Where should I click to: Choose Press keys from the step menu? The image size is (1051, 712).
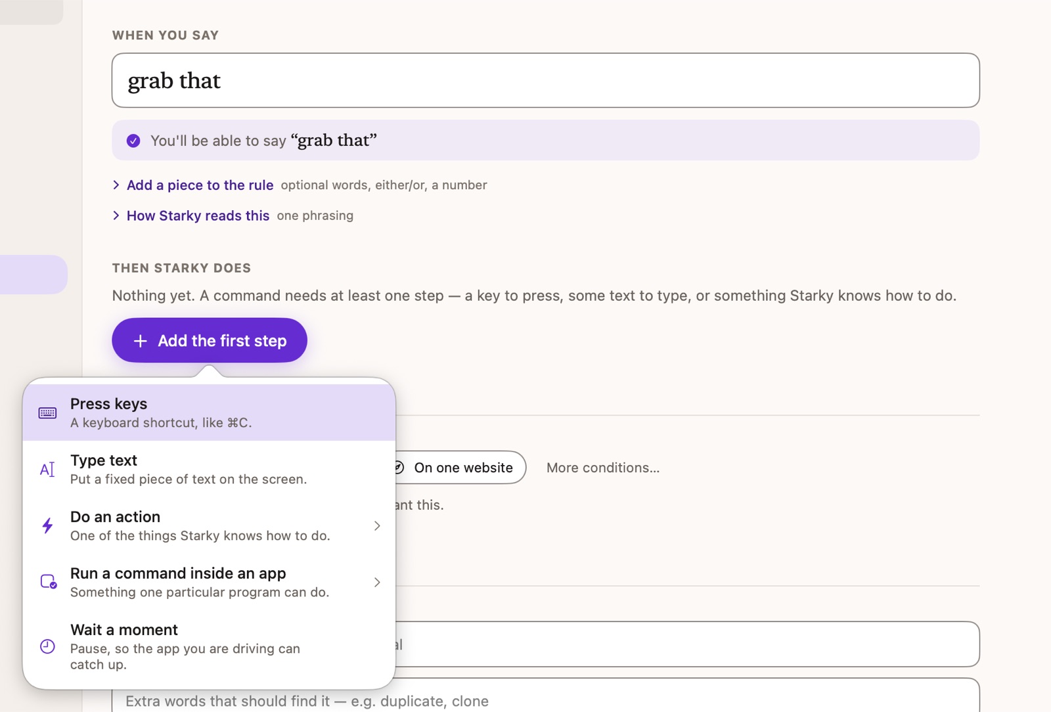209,412
